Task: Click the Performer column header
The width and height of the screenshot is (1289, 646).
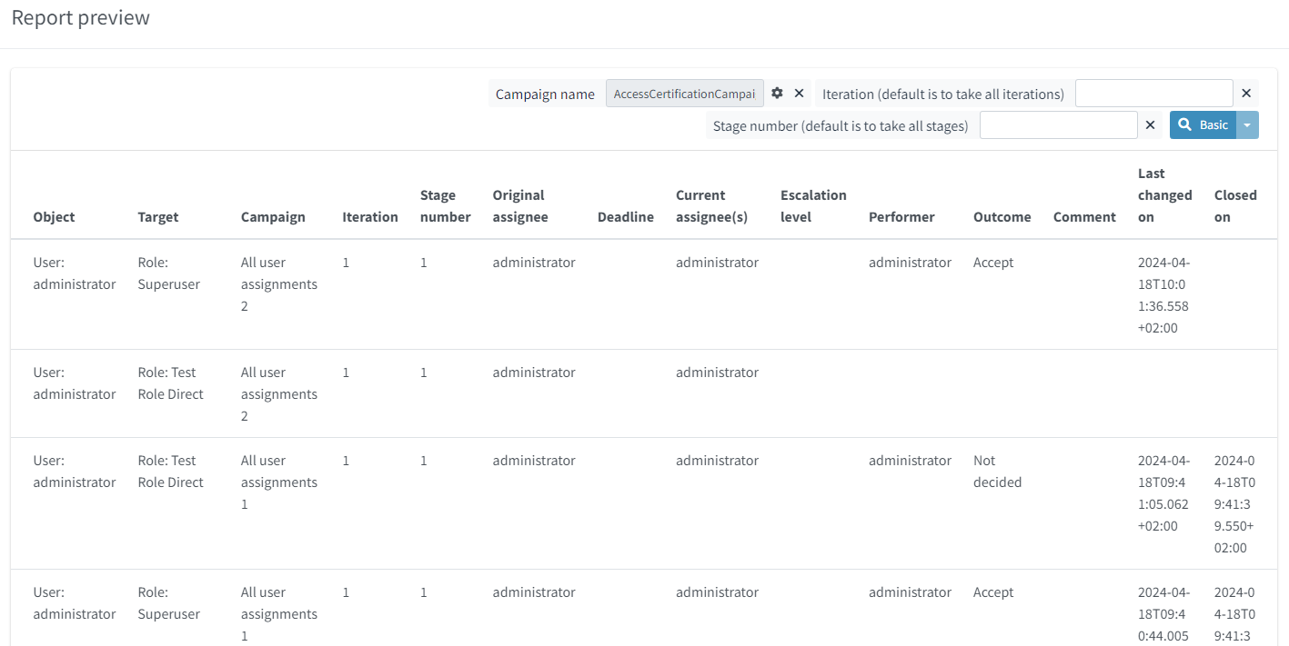Action: coord(901,217)
